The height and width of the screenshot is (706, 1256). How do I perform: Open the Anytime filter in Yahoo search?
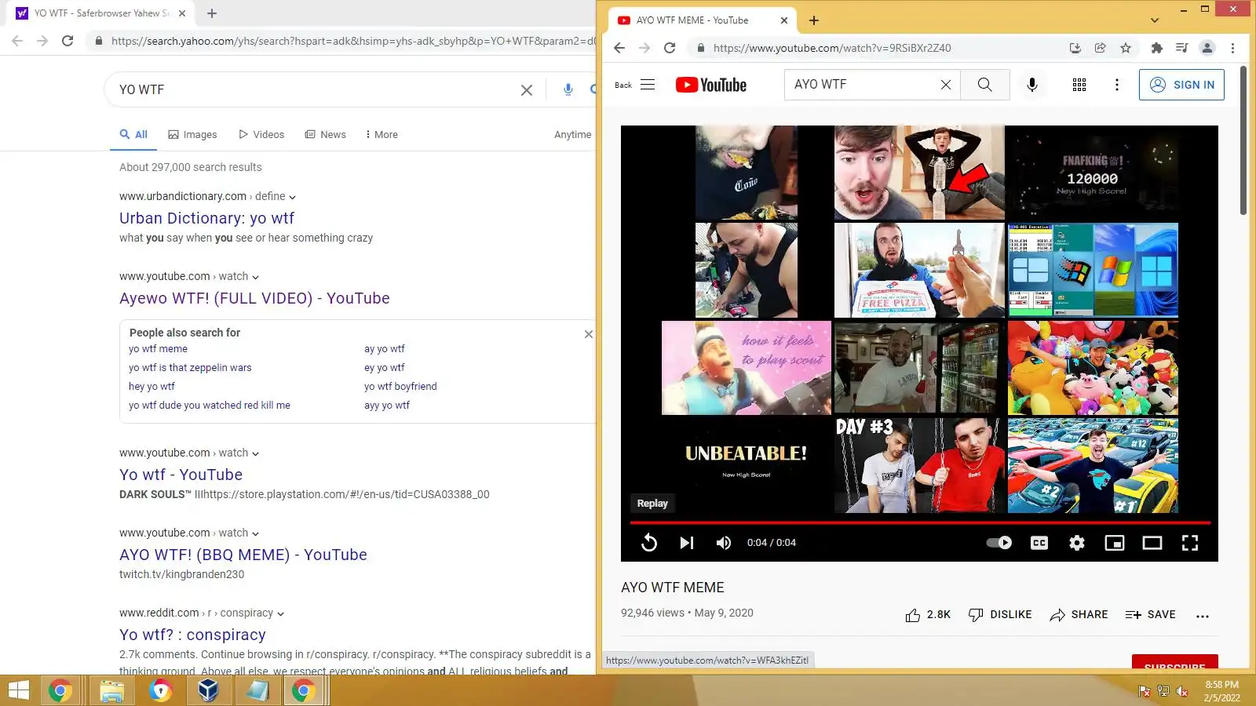(573, 135)
